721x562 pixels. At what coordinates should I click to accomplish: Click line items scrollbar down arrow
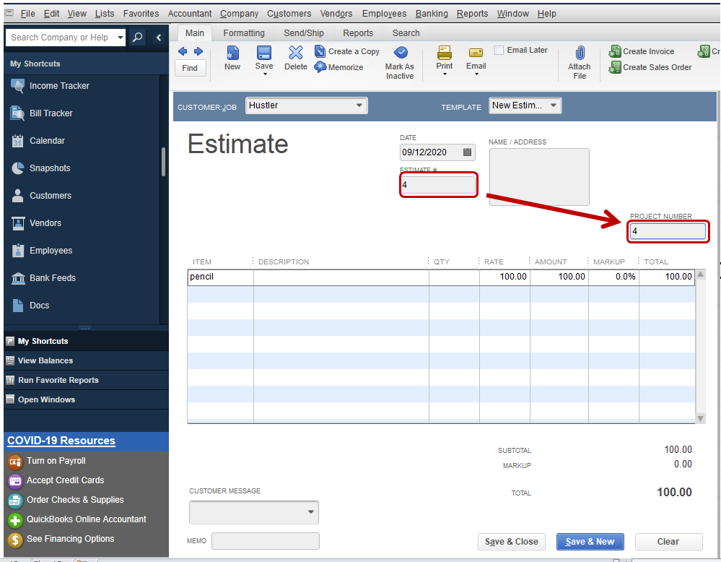[x=700, y=418]
